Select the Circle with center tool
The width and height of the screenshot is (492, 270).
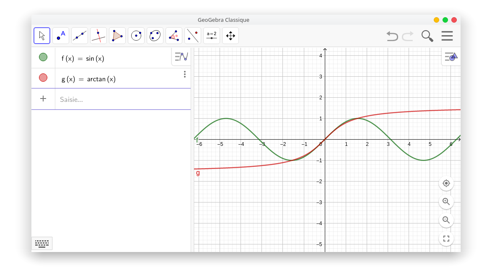pos(136,36)
